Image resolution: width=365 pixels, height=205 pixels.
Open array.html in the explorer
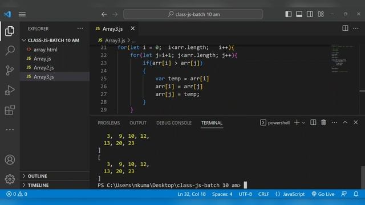46,50
